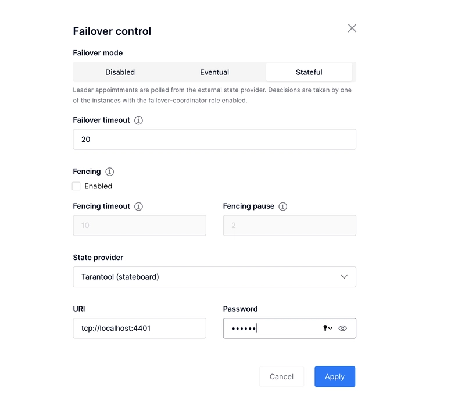Click the Fencing info icon
Image resolution: width=465 pixels, height=403 pixels.
[x=110, y=172]
